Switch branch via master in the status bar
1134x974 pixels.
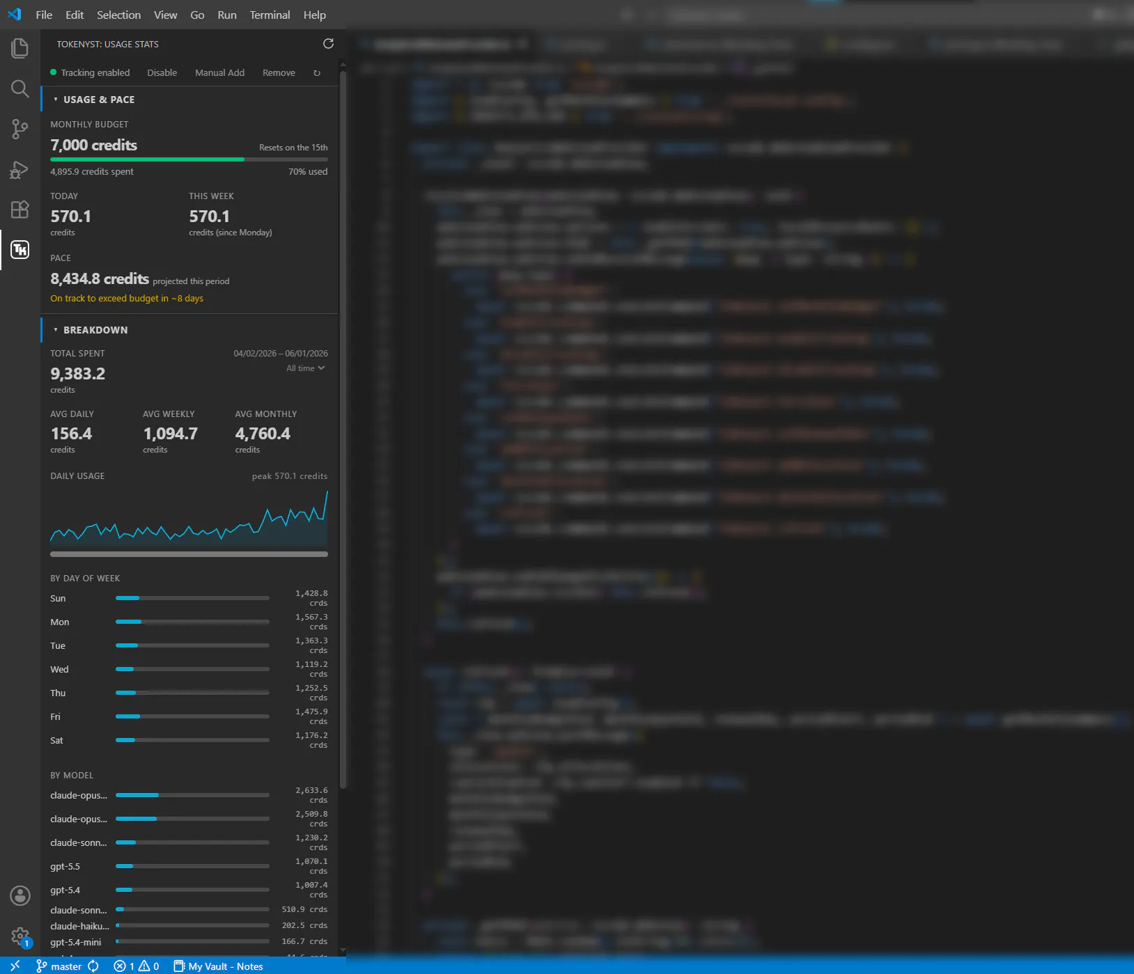click(x=59, y=966)
